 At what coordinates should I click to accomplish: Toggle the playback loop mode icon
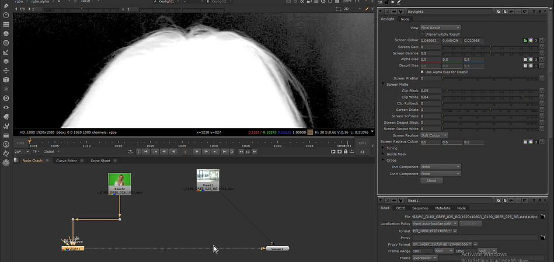[131, 152]
